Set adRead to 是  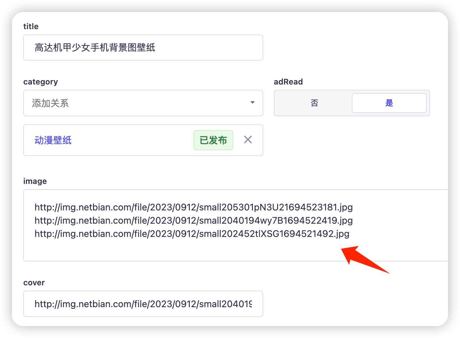(x=389, y=103)
